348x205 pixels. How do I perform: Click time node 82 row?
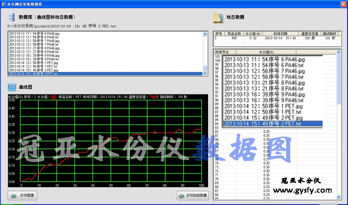[x=275, y=132]
